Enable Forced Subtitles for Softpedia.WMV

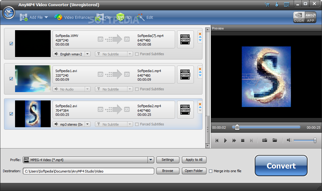[x=137, y=54]
